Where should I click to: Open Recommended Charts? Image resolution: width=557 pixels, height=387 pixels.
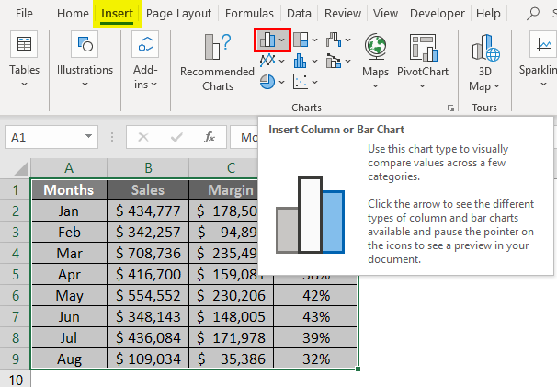pyautogui.click(x=217, y=61)
